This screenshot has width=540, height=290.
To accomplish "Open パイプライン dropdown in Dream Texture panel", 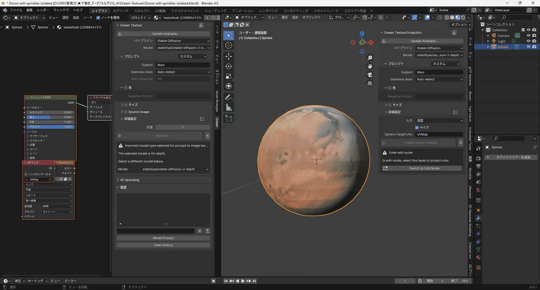I will pyautogui.click(x=183, y=40).
